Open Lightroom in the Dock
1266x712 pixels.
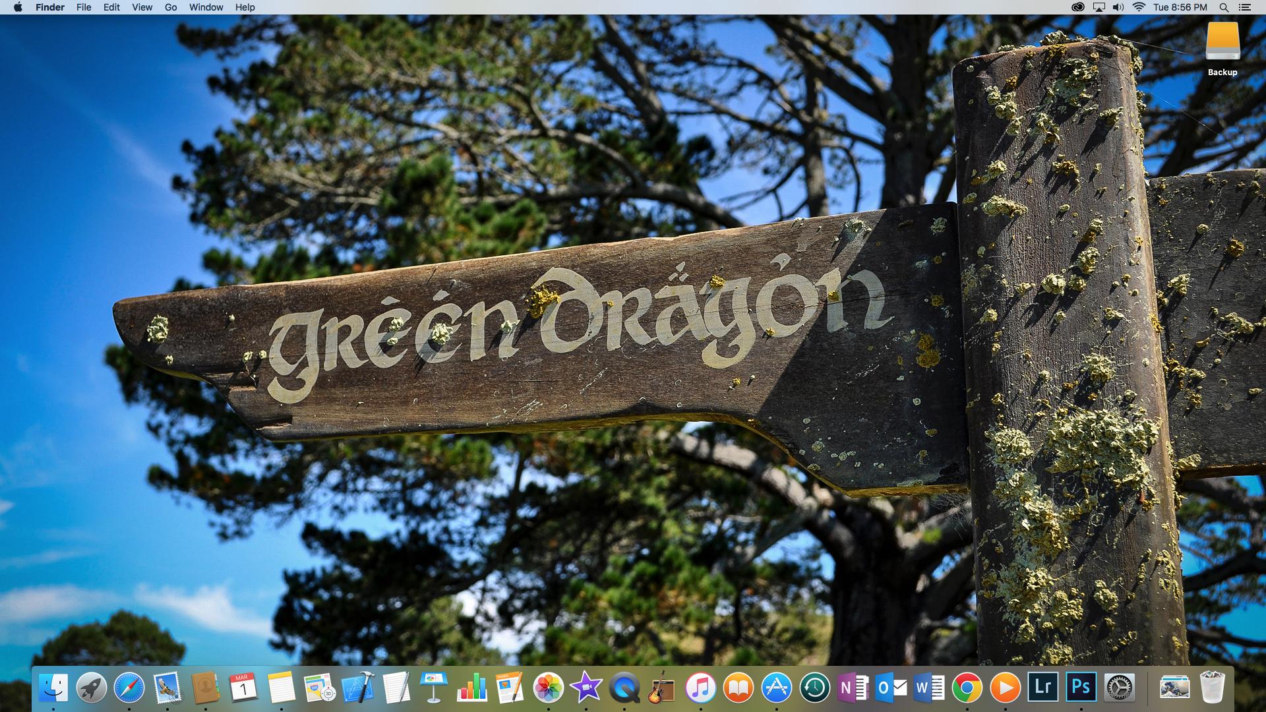point(1043,687)
